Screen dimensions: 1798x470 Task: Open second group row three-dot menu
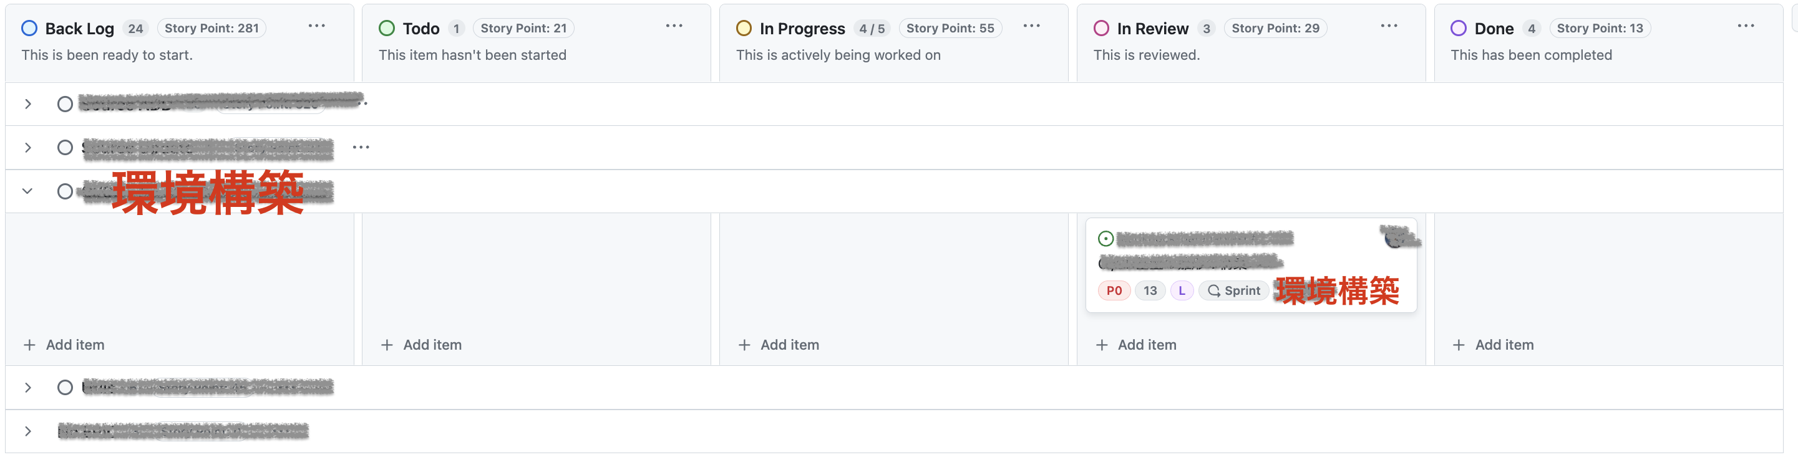click(x=361, y=147)
